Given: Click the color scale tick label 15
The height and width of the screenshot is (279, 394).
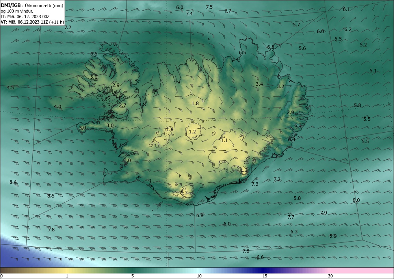Looking at the screenshot, I should (x=265, y=276).
